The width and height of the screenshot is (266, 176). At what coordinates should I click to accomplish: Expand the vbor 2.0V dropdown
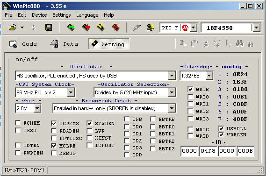click(x=37, y=108)
